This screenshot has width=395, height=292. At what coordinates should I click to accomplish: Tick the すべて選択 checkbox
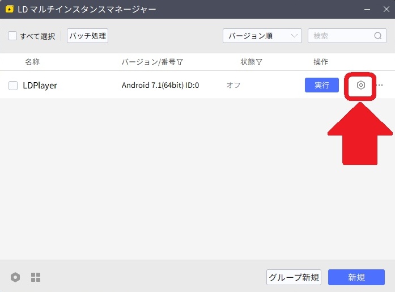click(12, 36)
